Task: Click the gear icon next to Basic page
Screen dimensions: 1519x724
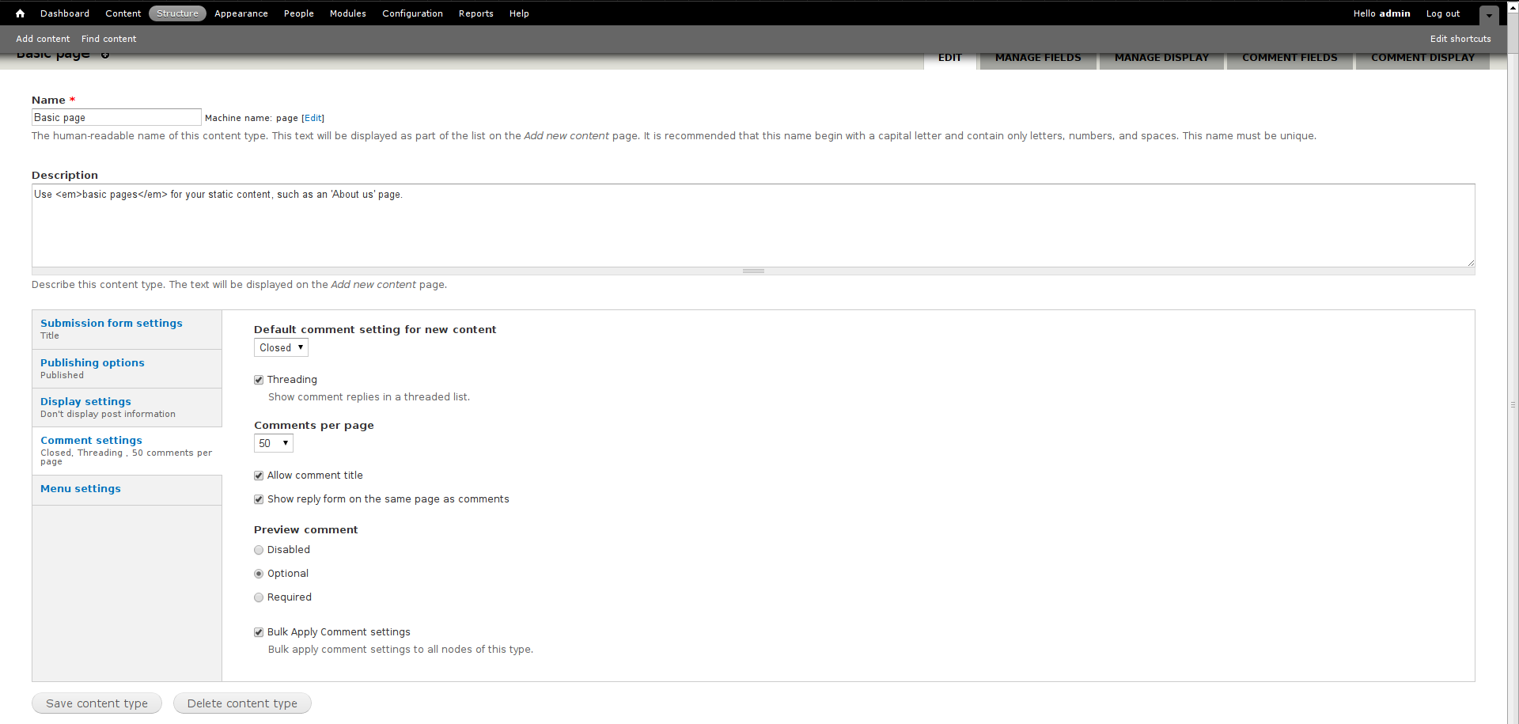Action: [105, 54]
